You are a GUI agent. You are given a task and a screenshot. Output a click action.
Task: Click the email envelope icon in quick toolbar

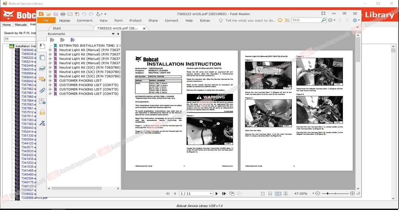pyautogui.click(x=70, y=14)
